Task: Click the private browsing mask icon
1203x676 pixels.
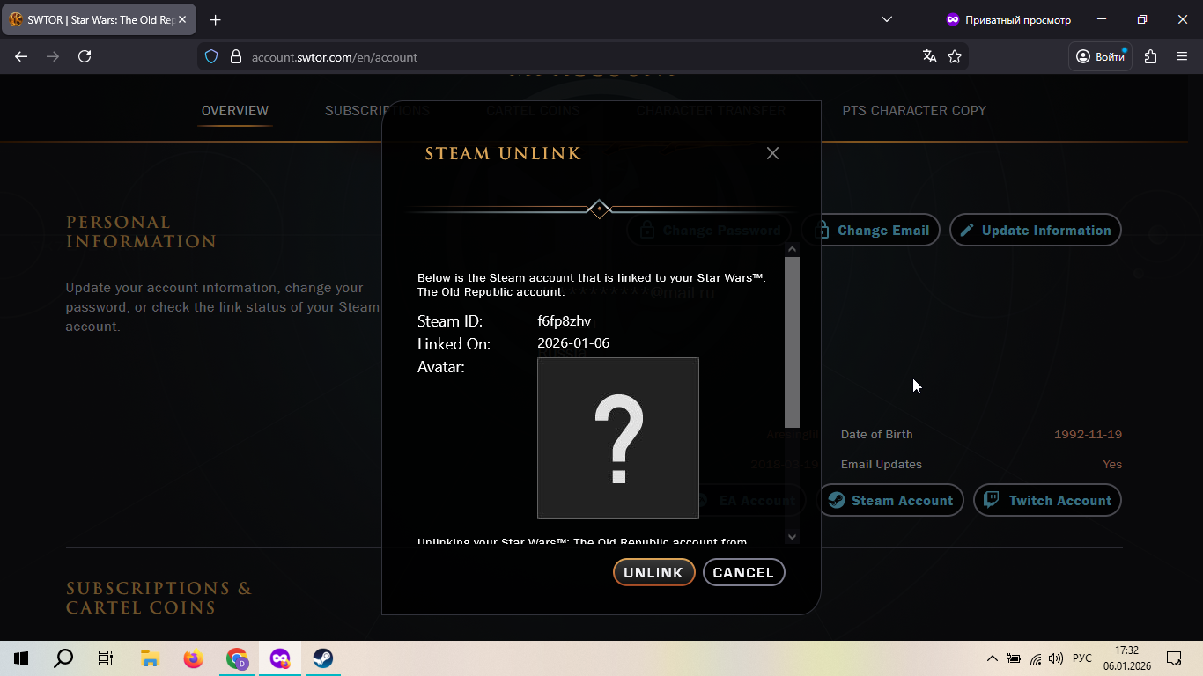Action: [952, 19]
